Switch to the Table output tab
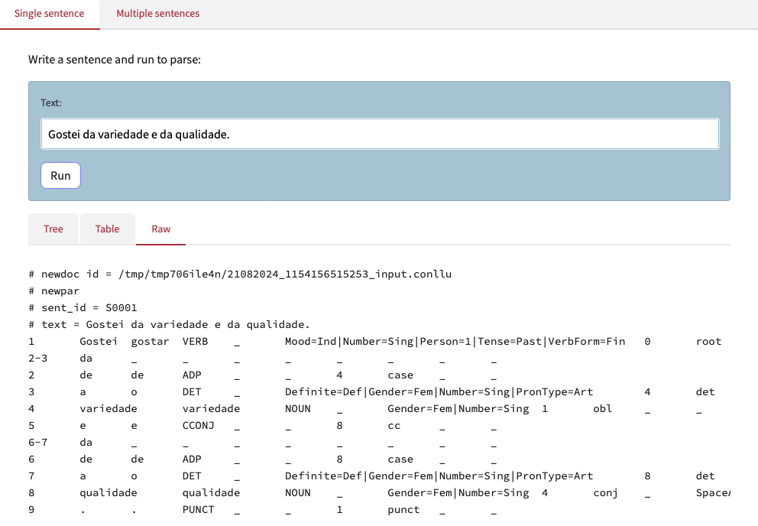The width and height of the screenshot is (758, 526). [x=107, y=229]
